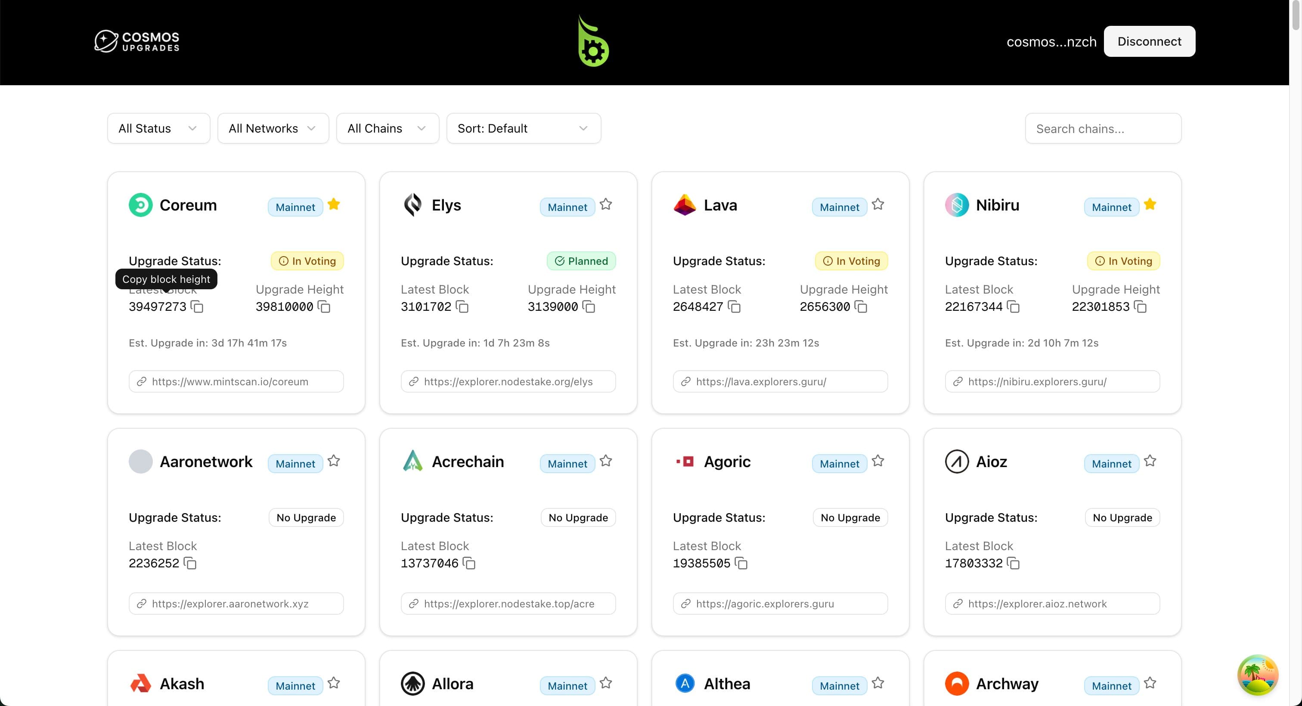Open the explorer.aioz.network link
The image size is (1302, 706).
tap(1052, 604)
